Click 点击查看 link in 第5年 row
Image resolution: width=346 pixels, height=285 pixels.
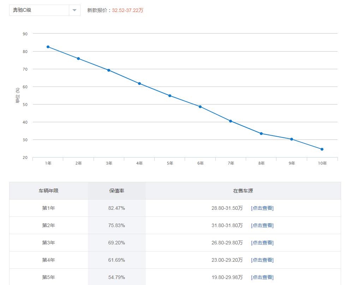[x=262, y=278]
